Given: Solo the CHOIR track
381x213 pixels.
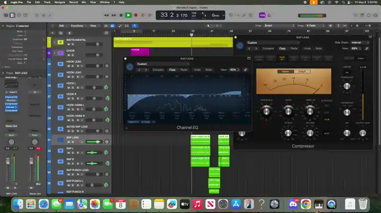Looking at the screenshot, I should click(72, 55).
